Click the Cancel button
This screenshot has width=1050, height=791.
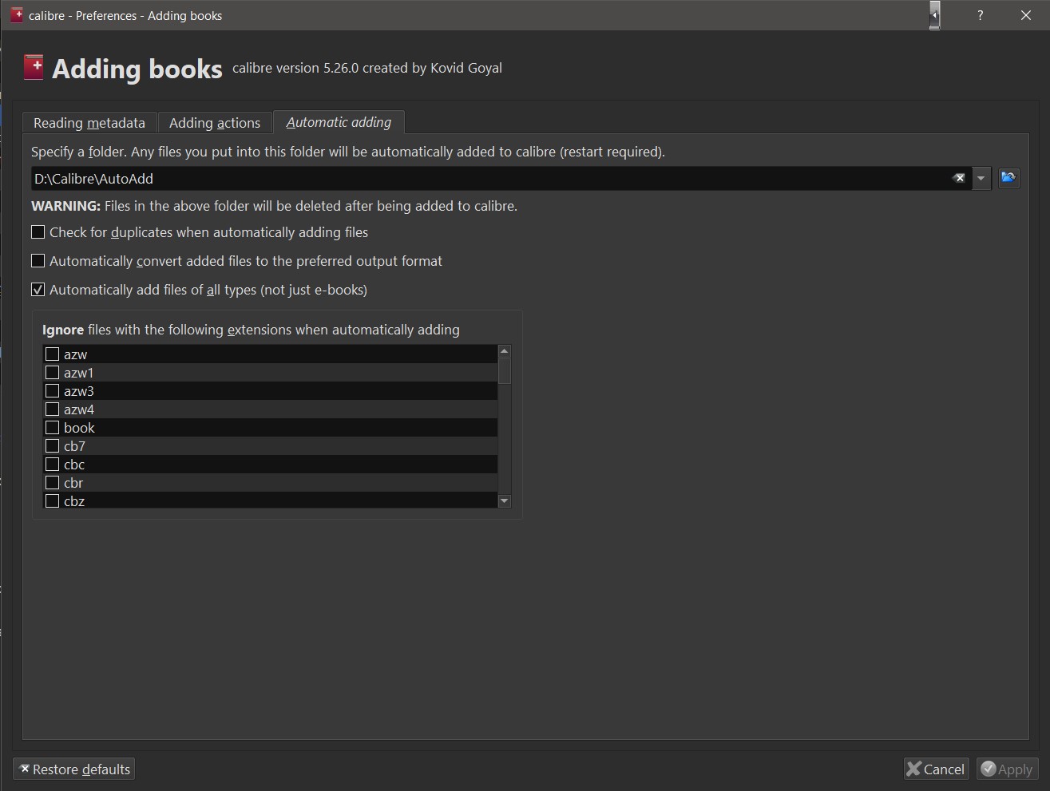point(936,769)
